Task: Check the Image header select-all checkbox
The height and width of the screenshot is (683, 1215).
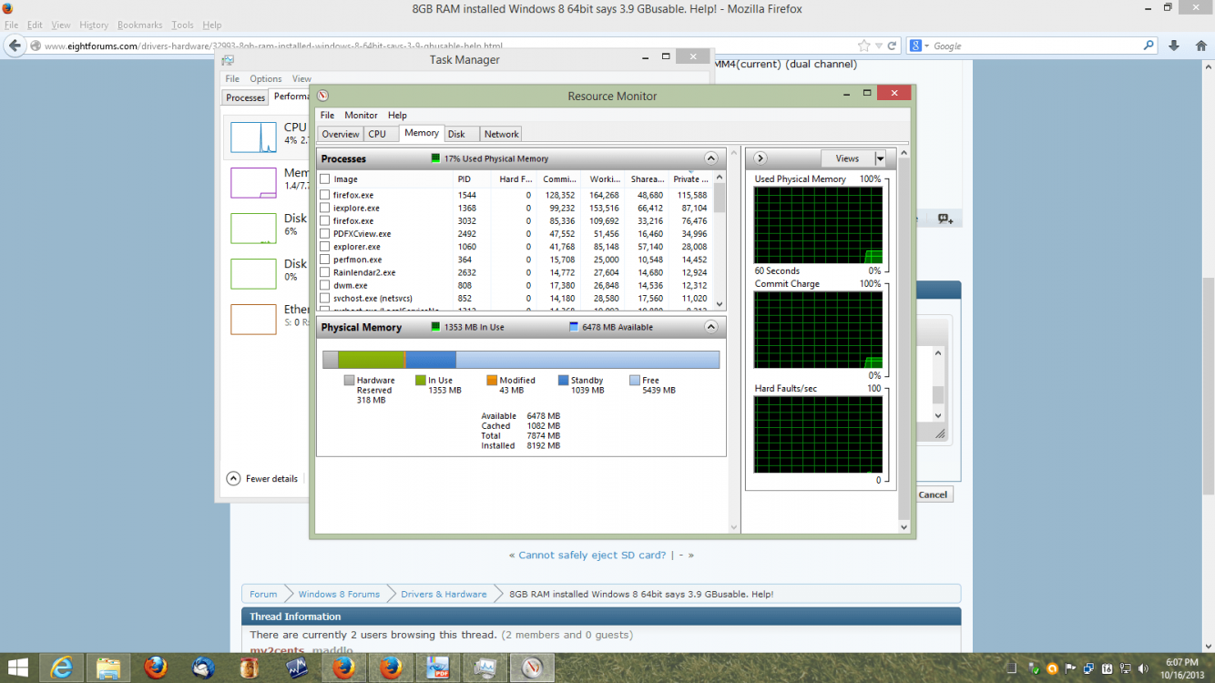Action: point(325,179)
